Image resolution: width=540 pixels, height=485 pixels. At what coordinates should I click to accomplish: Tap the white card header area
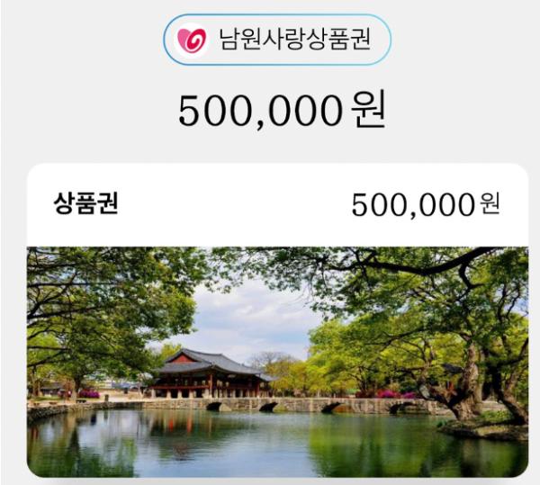(277, 205)
